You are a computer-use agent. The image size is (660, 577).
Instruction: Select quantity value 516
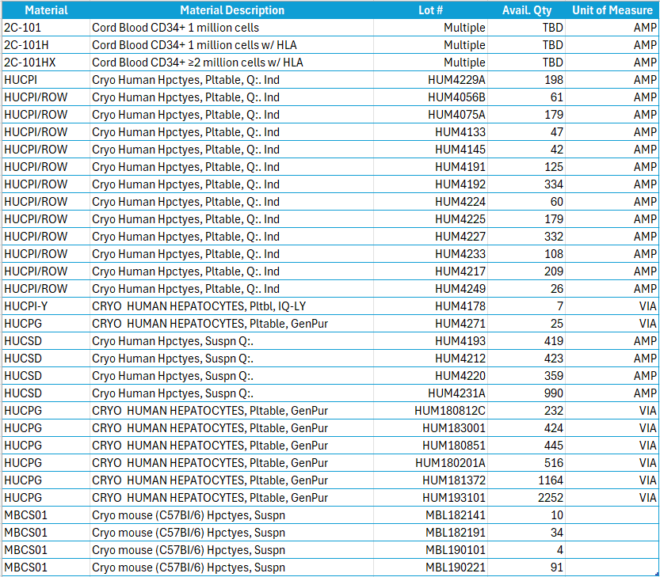(x=554, y=463)
